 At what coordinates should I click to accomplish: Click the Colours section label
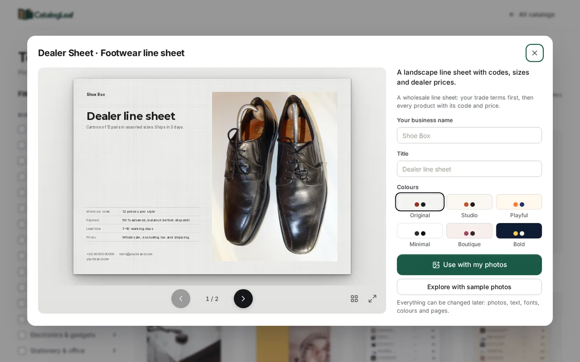[408, 187]
